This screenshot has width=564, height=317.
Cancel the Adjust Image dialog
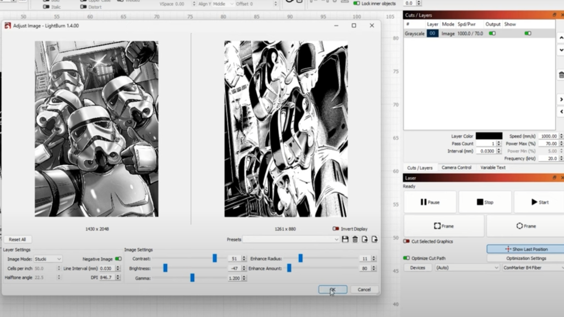(364, 289)
